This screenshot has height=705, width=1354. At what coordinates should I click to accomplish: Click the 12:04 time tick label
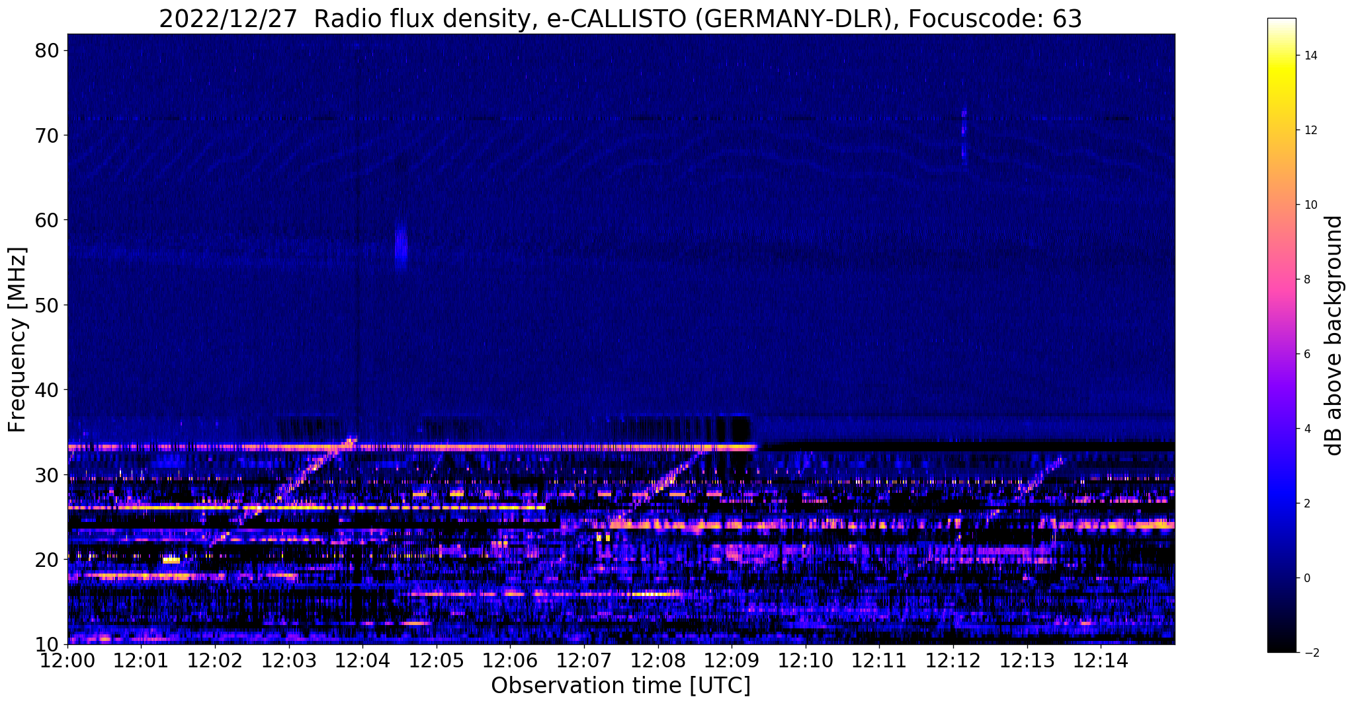coord(363,659)
